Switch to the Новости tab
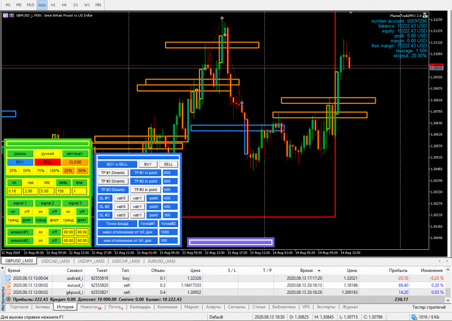 coord(90,307)
